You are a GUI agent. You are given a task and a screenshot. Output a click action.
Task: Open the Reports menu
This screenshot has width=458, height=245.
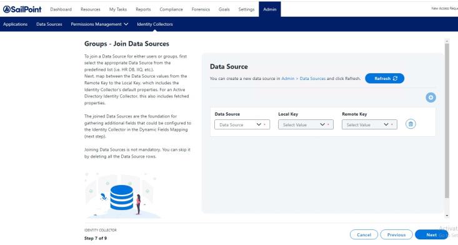[143, 9]
